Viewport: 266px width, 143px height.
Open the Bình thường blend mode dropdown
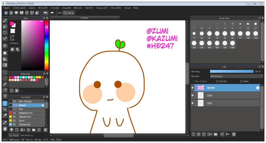coord(236,76)
